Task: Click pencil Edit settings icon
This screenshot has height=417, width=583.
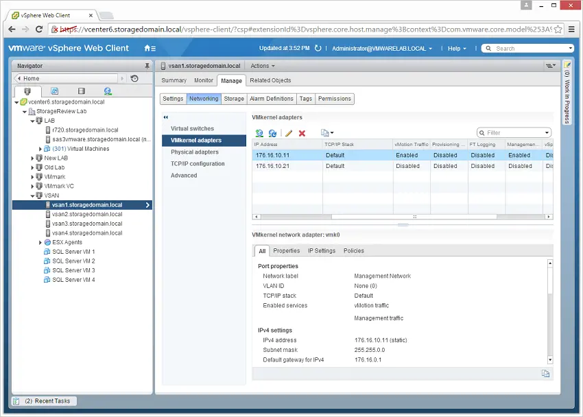Action: point(289,133)
